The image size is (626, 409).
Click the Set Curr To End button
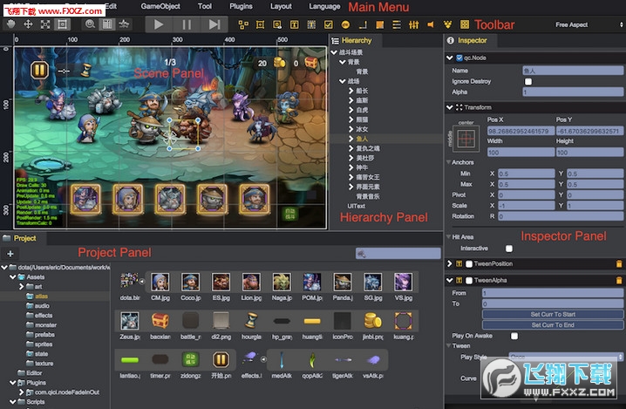(553, 324)
